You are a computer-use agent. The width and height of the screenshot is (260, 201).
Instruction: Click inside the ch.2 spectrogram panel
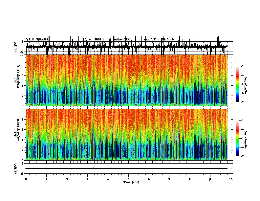127,135
